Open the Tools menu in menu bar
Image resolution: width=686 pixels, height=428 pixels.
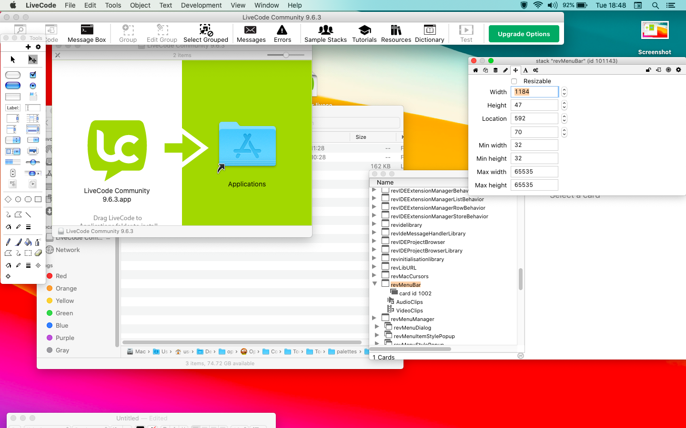[113, 5]
